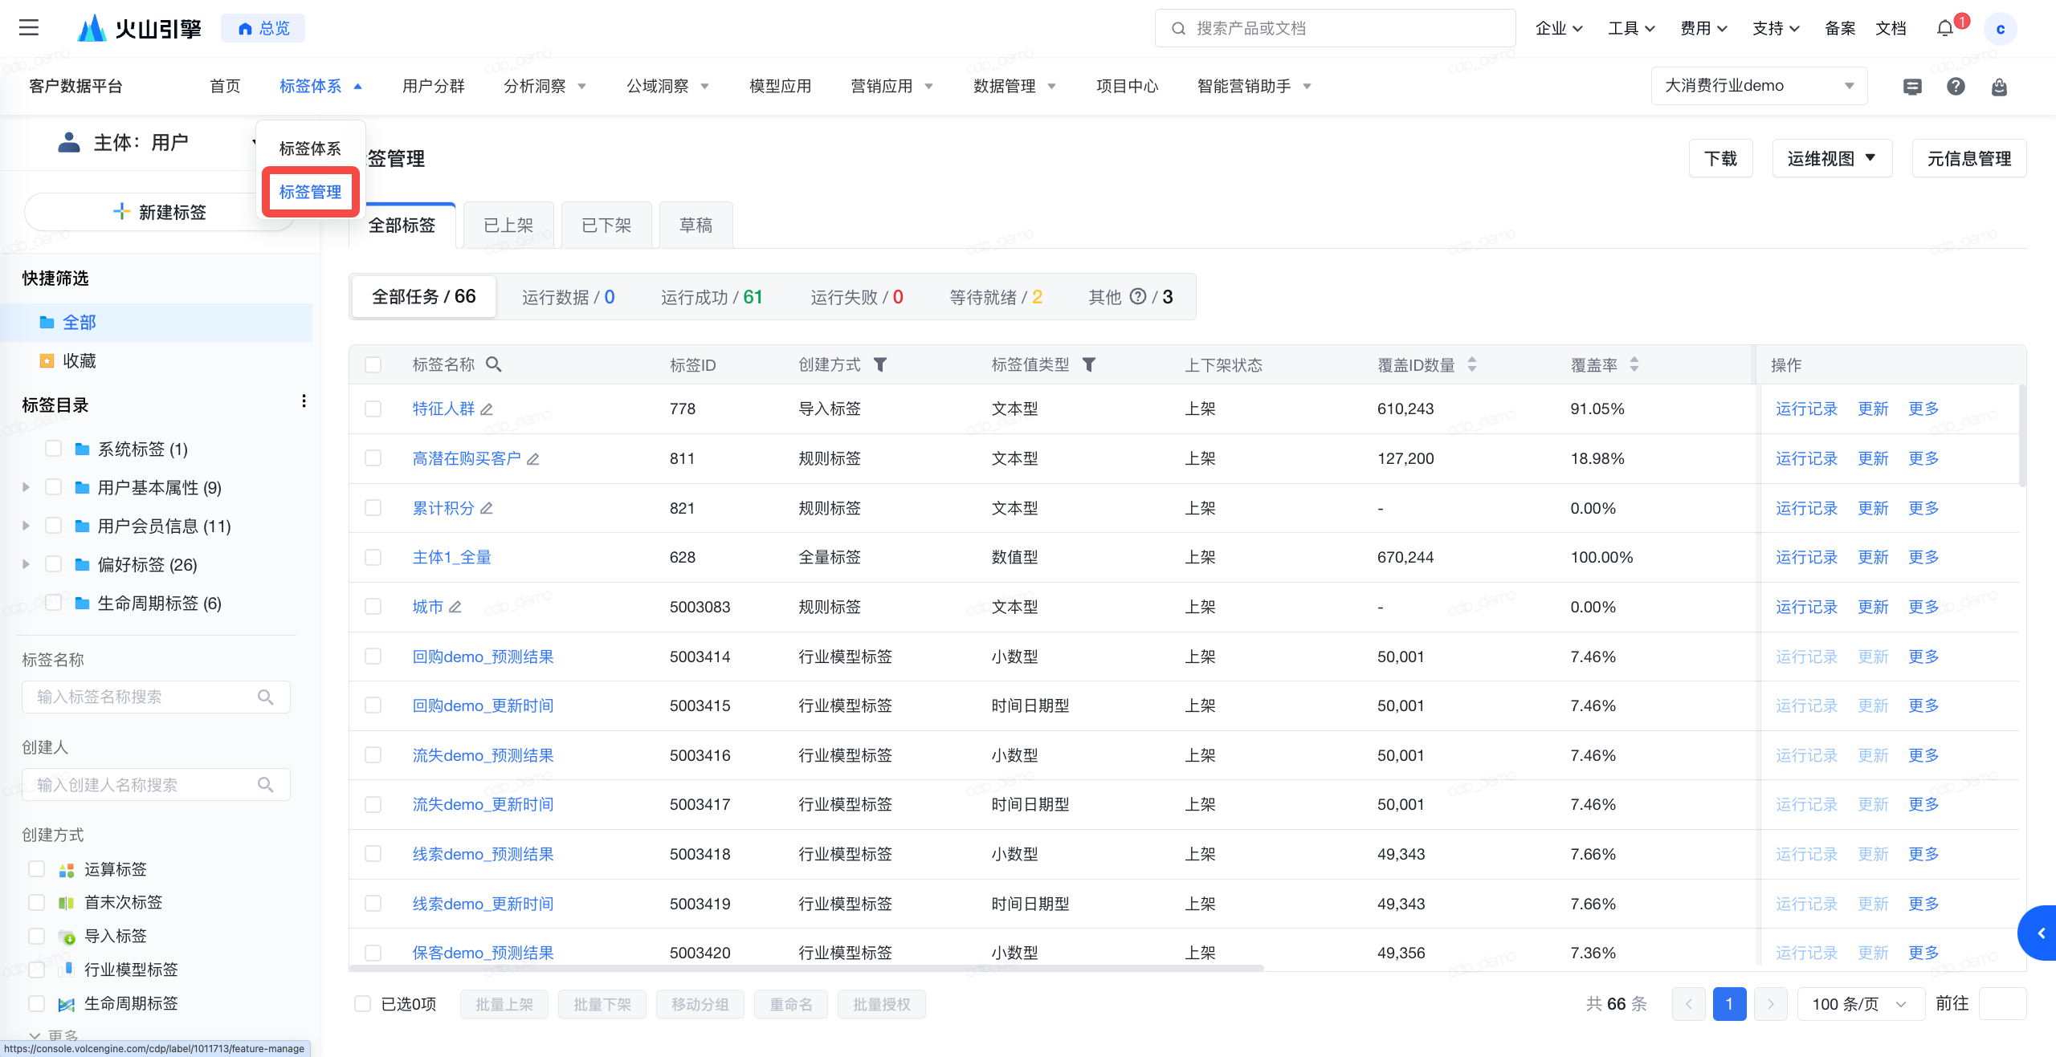Screen dimensions: 2056x1057
Task: Open the help question mark icon
Action: (x=1956, y=87)
